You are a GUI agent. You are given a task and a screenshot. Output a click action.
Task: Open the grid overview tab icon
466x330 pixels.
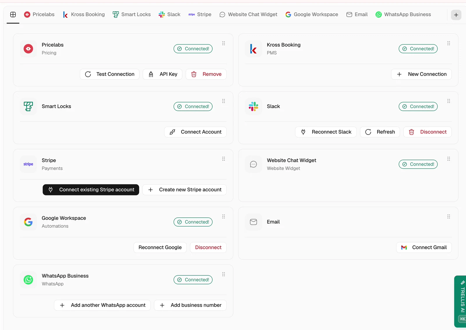click(x=13, y=15)
